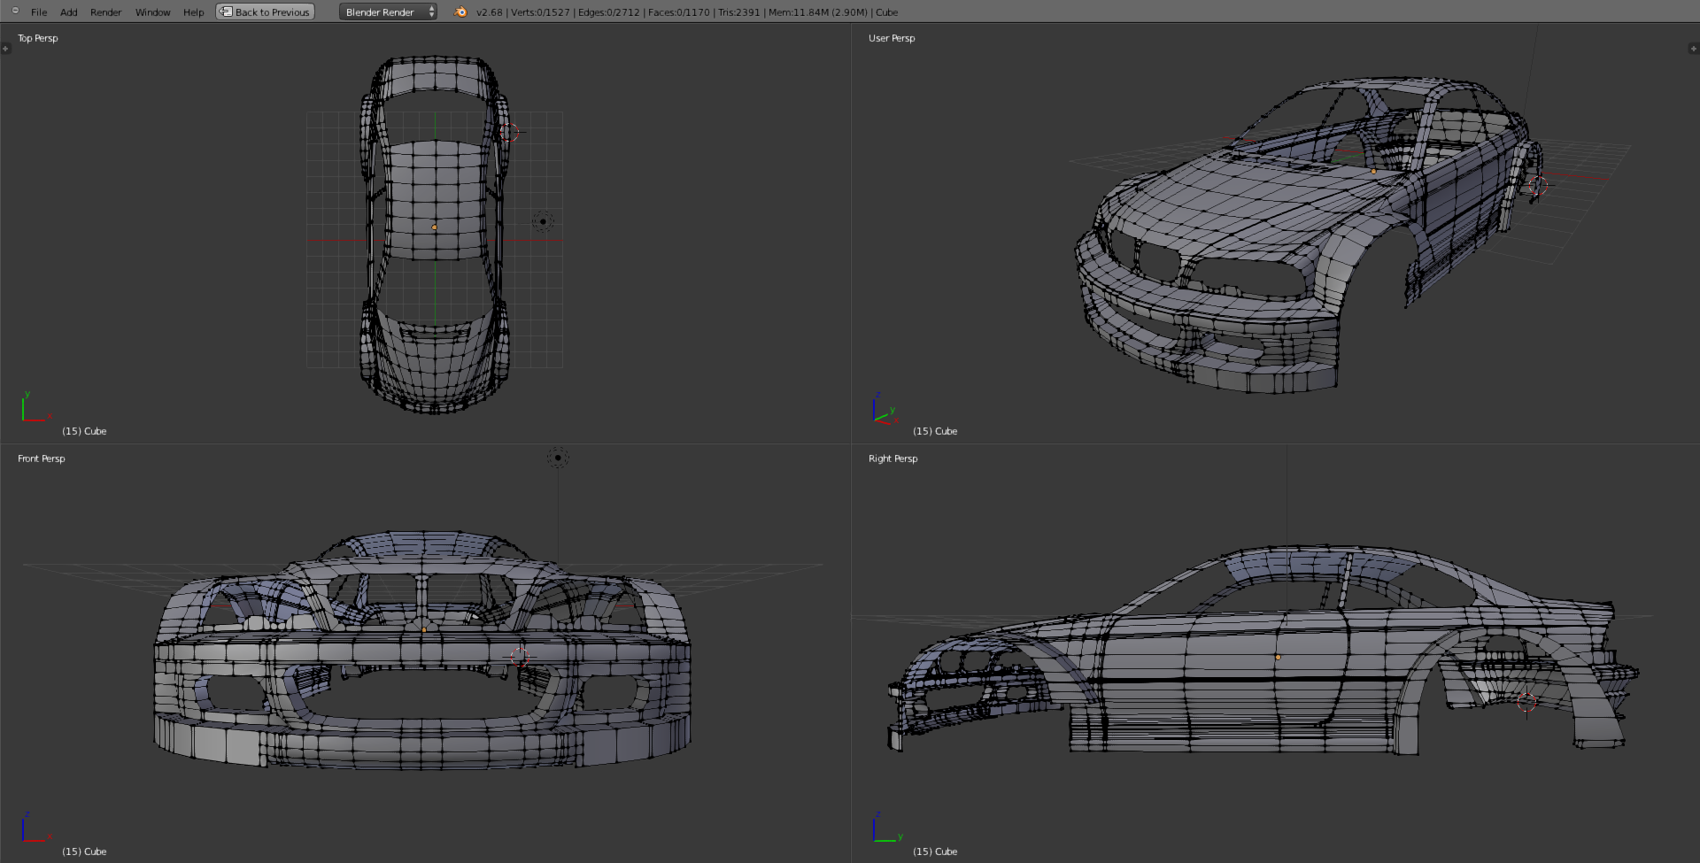The width and height of the screenshot is (1700, 863).
Task: Click the Back to Previous button
Action: (x=266, y=12)
